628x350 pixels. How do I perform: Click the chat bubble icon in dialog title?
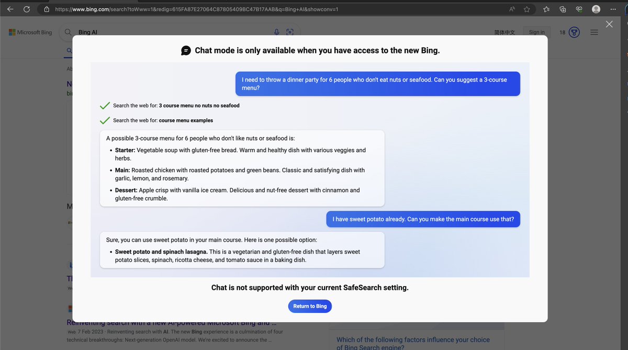(186, 51)
